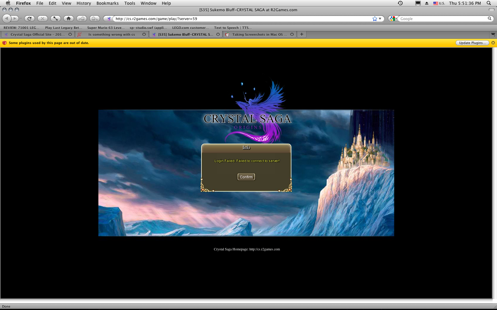Bookmark this page with star icon
The height and width of the screenshot is (310, 497).
click(375, 19)
